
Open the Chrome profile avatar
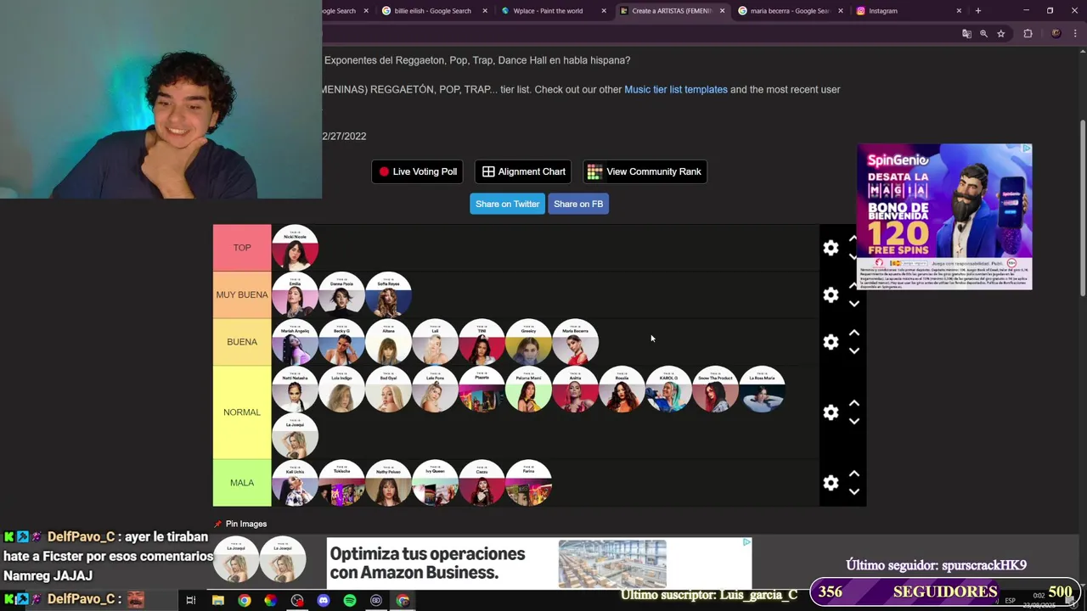1056,34
